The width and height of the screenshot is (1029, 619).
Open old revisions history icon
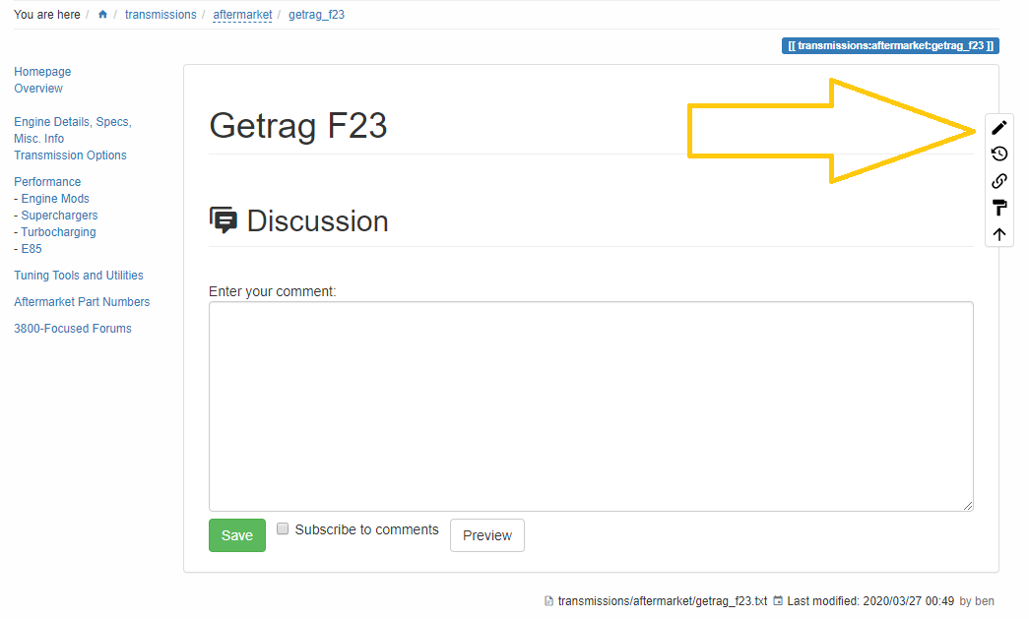pos(998,154)
